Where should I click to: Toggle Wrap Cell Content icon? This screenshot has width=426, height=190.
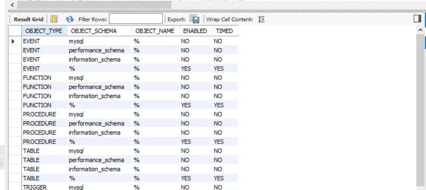[261, 19]
